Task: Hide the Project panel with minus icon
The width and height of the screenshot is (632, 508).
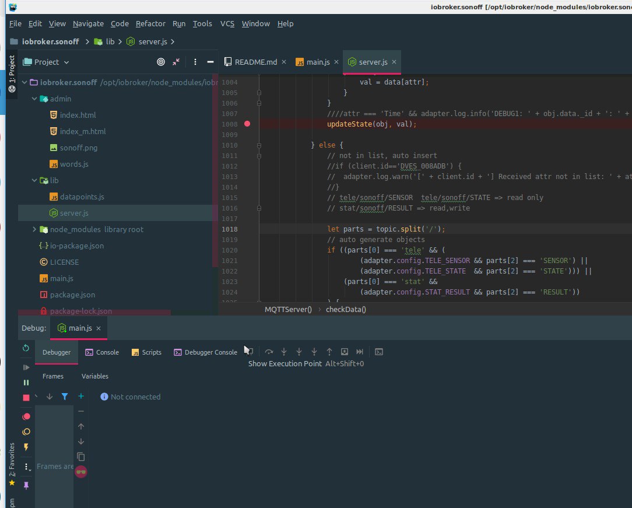Action: click(210, 62)
